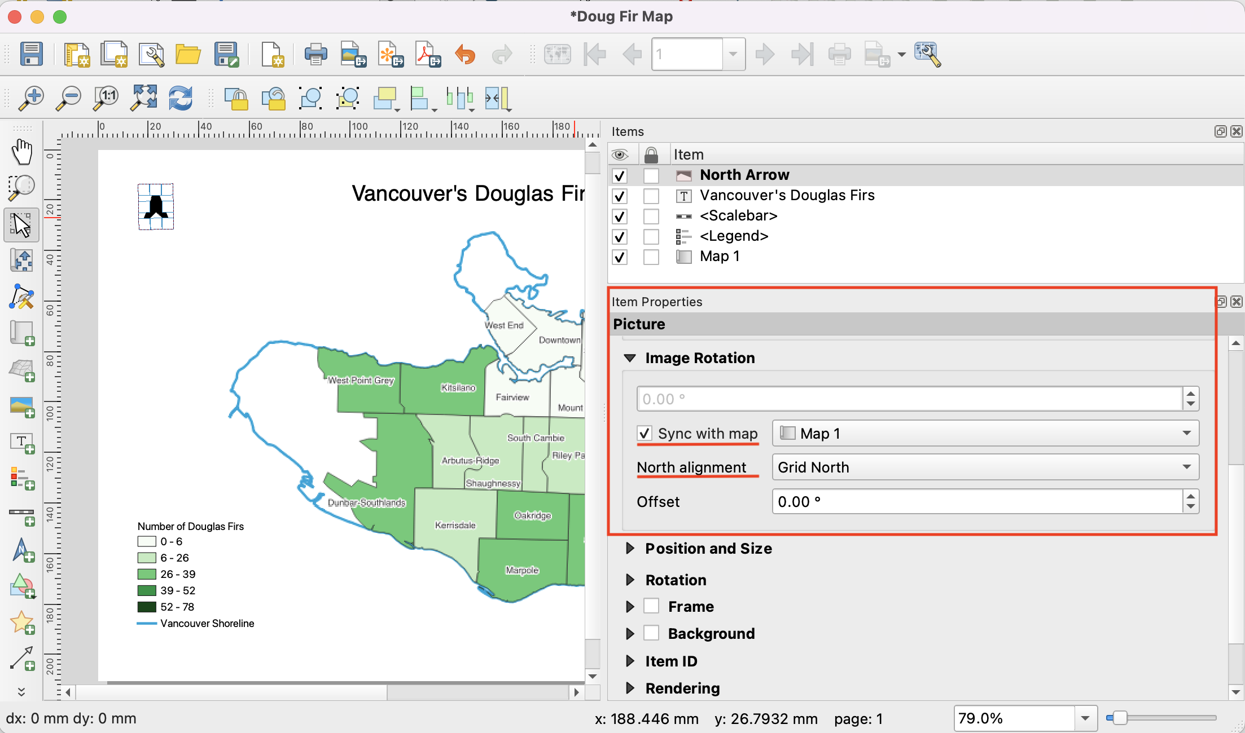Click the Undo arrow icon
Screen dimensions: 1245x733
[465, 55]
